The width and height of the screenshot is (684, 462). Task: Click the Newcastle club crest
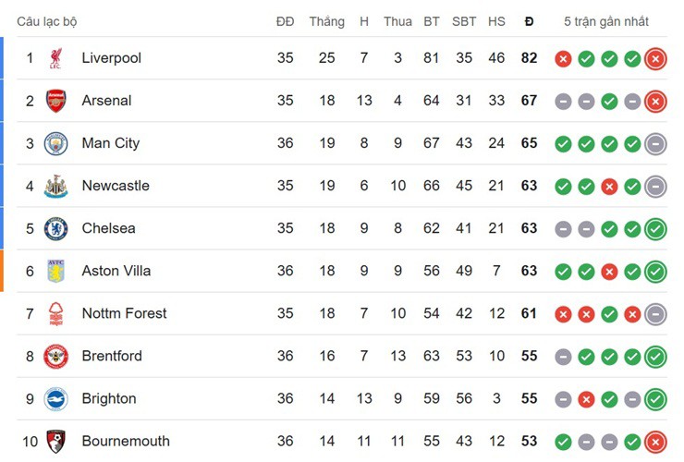[x=55, y=186]
